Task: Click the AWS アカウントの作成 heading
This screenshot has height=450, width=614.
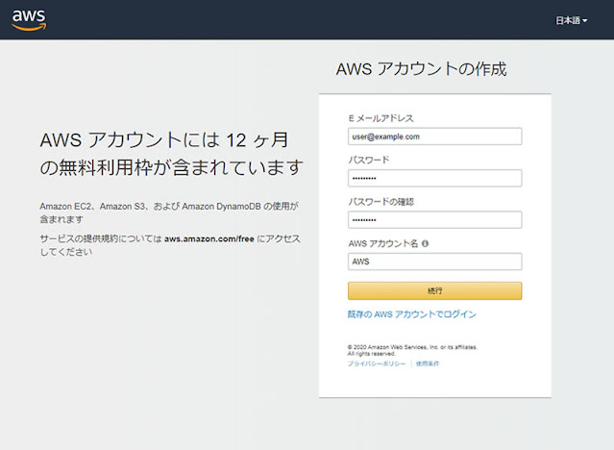Action: pyautogui.click(x=421, y=69)
